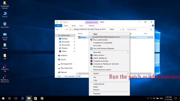Open the Windows Start menu
The image size is (180, 101).
coord(3,98)
